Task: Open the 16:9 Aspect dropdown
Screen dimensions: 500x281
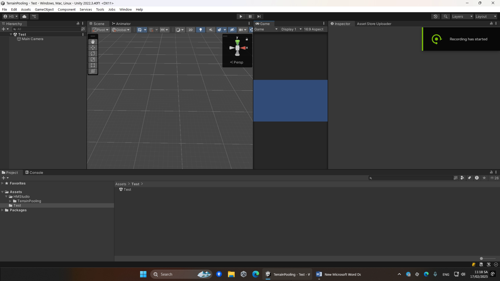Action: click(x=314, y=29)
